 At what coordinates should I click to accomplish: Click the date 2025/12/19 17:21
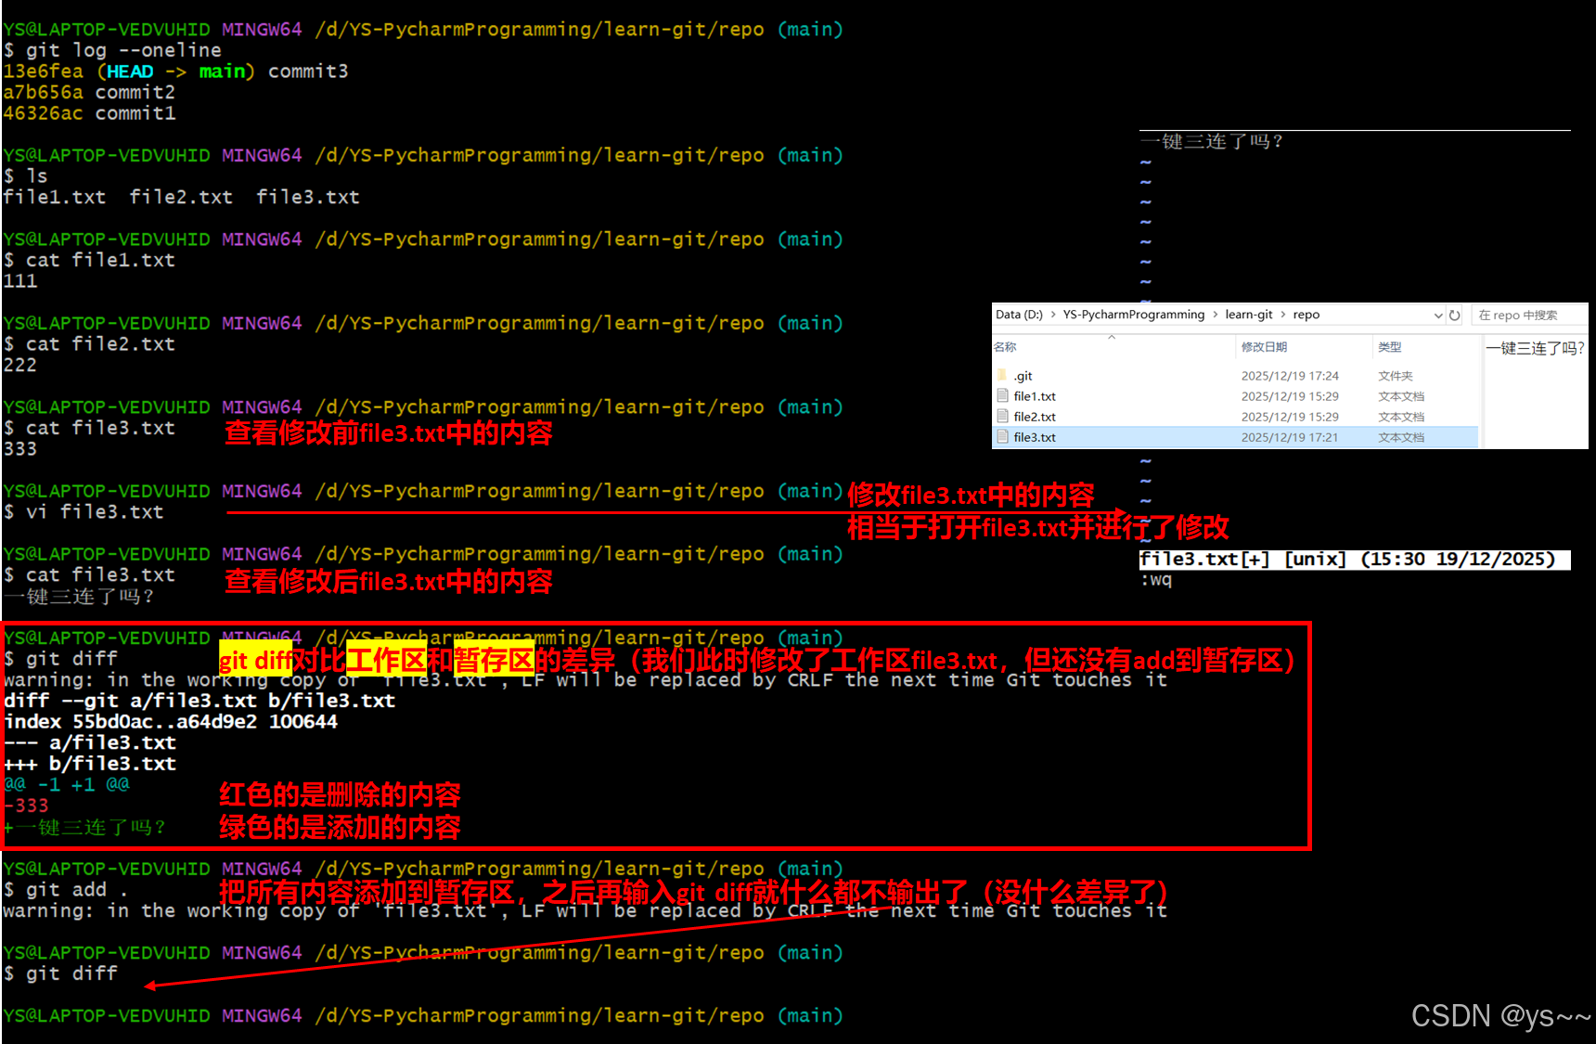[1290, 437]
